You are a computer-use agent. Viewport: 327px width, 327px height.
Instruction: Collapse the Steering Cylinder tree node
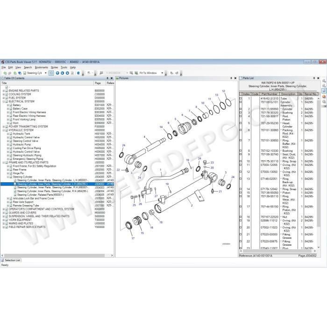pos(8,177)
